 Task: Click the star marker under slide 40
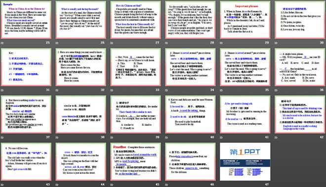tap(166, 138)
